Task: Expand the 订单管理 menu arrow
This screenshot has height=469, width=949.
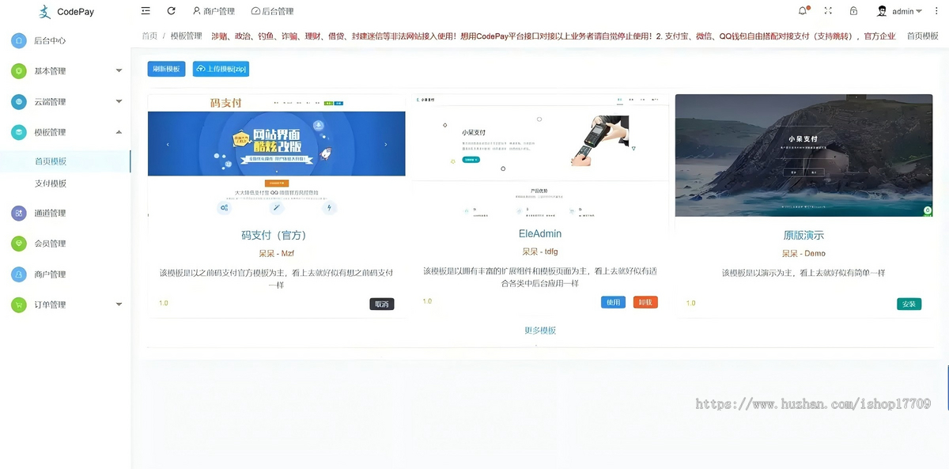Action: (119, 304)
